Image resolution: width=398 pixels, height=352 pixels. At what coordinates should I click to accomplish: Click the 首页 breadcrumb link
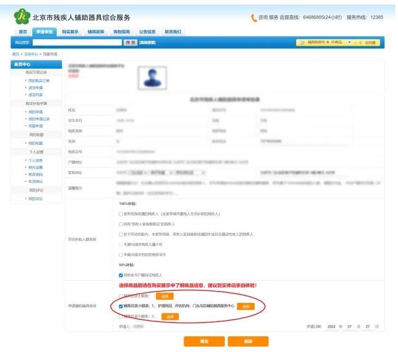pos(15,54)
